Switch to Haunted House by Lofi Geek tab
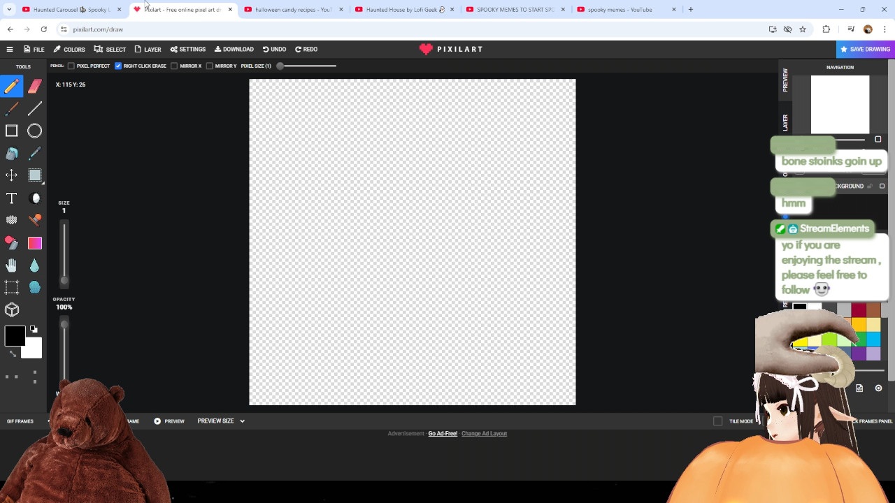Viewport: 895px width, 503px height. point(405,10)
